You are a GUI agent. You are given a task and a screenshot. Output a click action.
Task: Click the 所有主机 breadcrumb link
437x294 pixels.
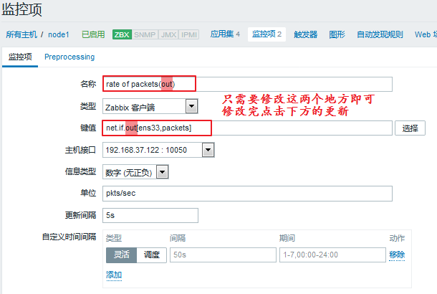[21, 34]
